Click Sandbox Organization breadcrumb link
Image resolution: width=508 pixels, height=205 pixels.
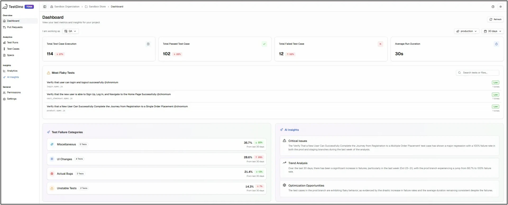point(67,7)
